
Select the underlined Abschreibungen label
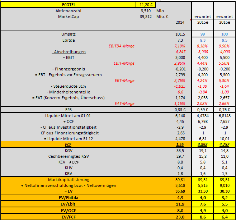pyautogui.click(x=69, y=52)
